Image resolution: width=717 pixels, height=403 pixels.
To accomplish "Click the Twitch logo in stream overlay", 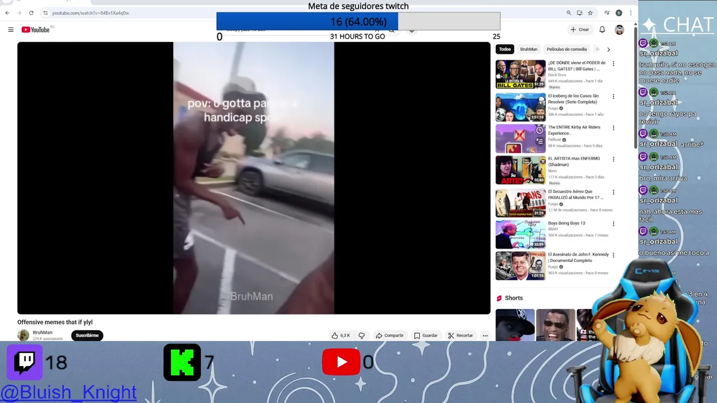I will [25, 362].
